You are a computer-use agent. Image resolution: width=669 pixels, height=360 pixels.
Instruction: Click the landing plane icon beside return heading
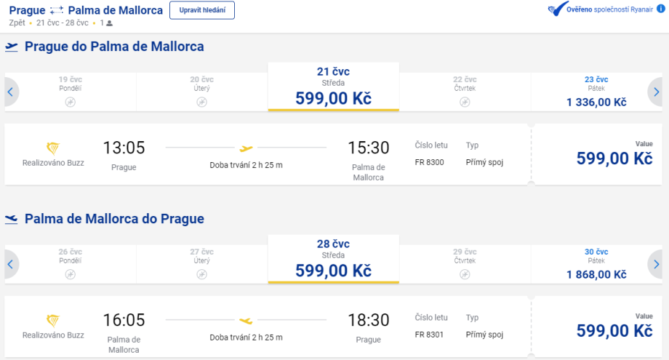pos(12,218)
